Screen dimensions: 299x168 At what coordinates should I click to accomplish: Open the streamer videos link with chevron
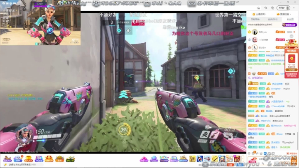click(259, 14)
